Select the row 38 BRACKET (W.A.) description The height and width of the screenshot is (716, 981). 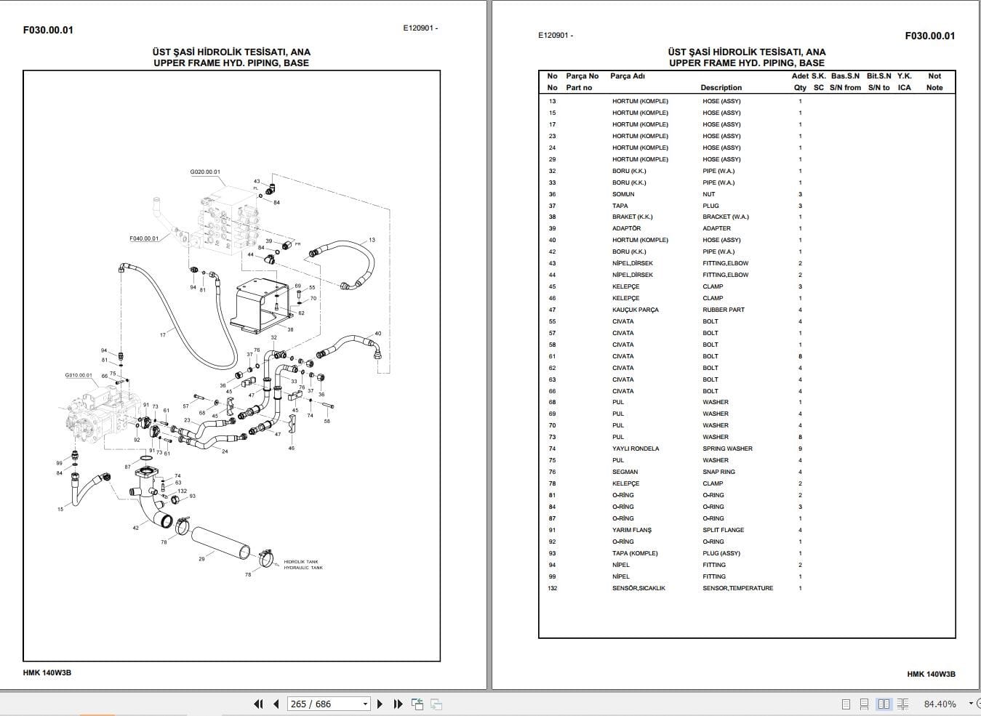click(x=725, y=217)
